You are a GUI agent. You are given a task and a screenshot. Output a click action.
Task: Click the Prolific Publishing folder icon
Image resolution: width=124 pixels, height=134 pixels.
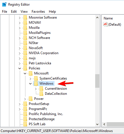25,114
